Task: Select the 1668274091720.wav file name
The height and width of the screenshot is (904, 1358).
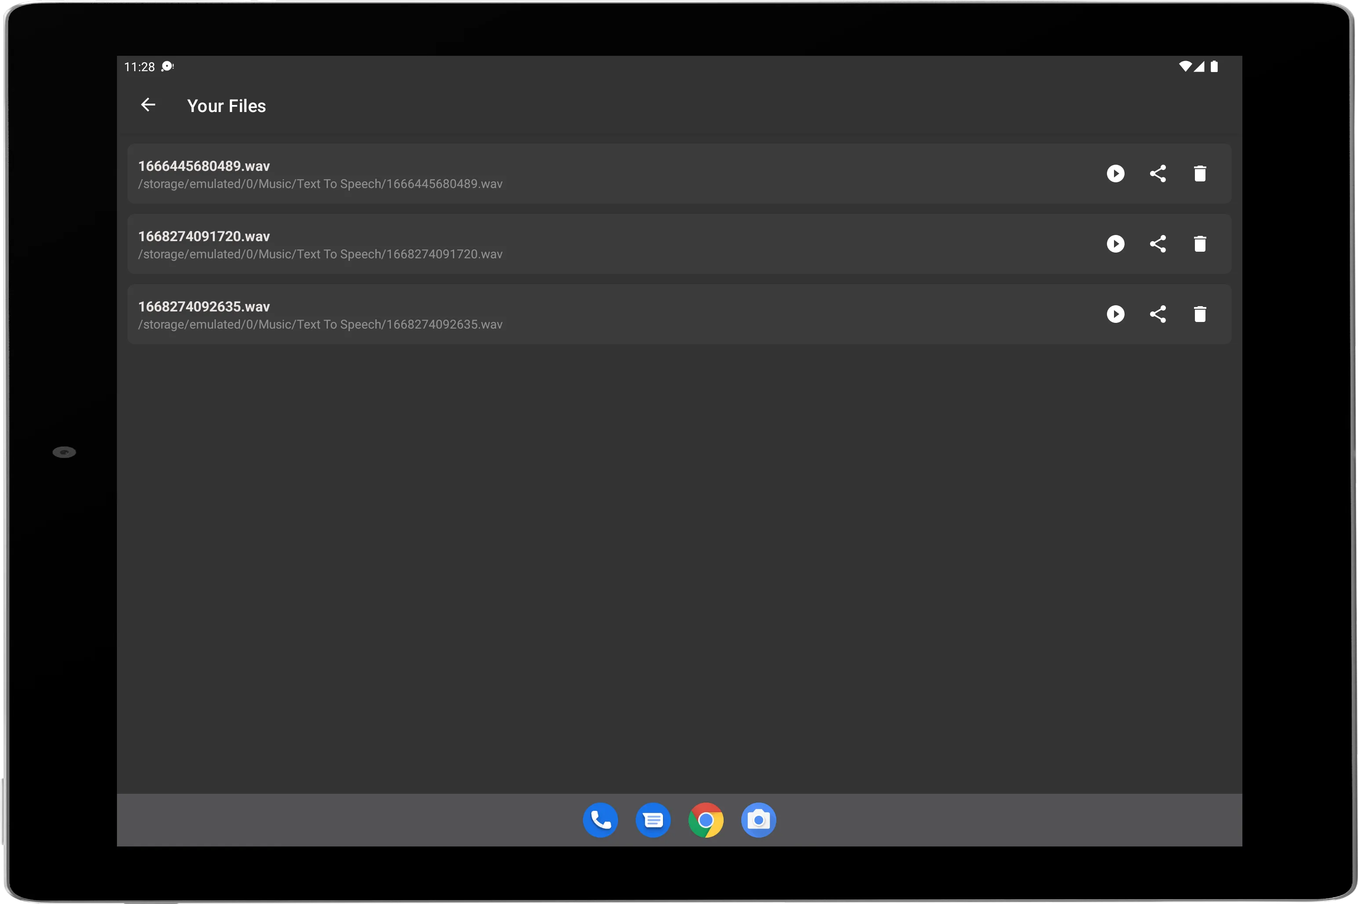Action: tap(204, 236)
